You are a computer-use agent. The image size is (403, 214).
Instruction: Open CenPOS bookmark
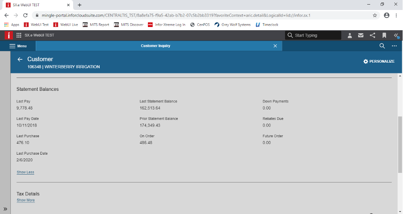(x=200, y=24)
